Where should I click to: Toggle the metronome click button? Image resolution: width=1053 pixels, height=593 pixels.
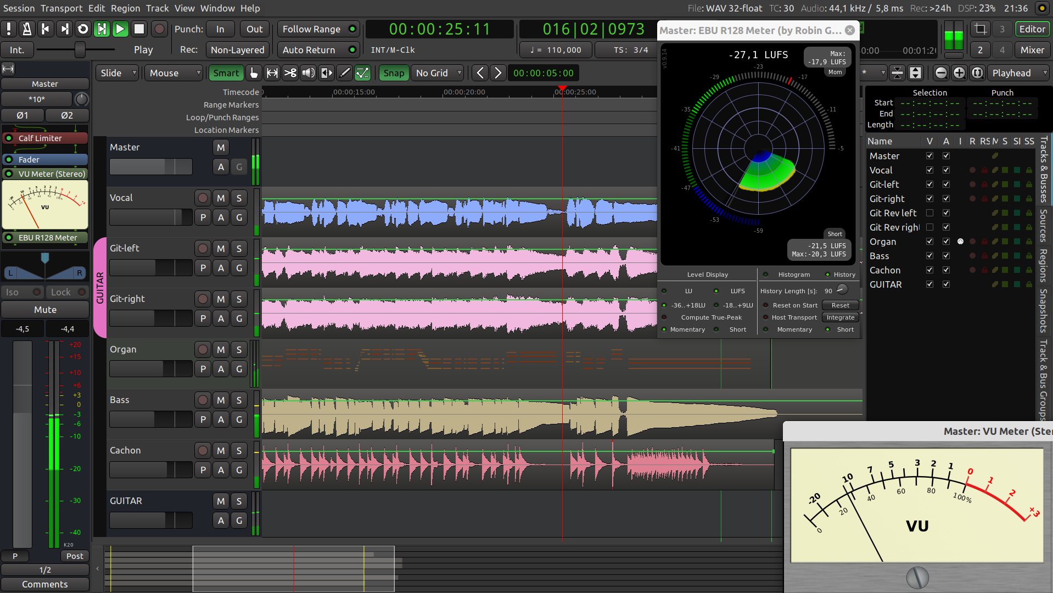(x=27, y=29)
